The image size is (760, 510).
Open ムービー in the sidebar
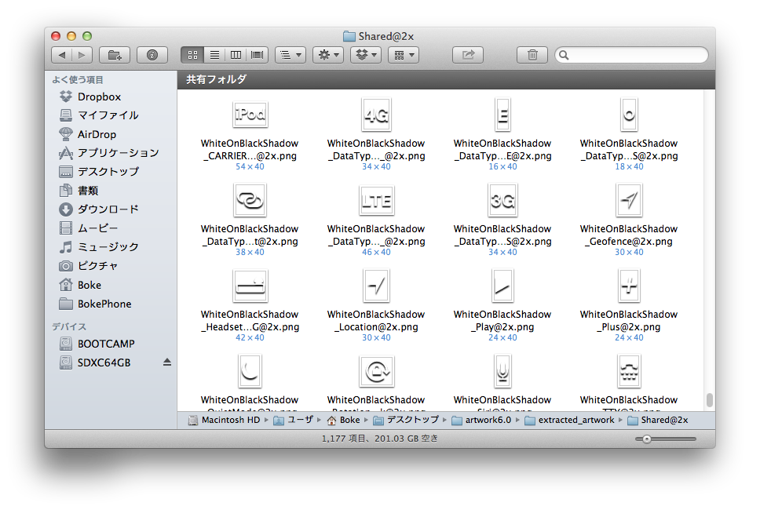click(x=89, y=228)
